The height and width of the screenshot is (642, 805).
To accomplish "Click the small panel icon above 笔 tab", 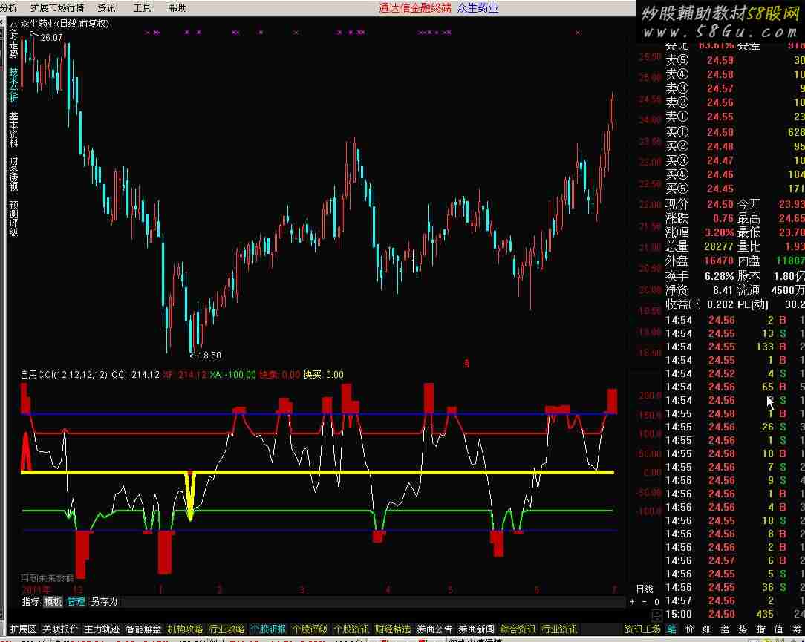I will (x=656, y=615).
